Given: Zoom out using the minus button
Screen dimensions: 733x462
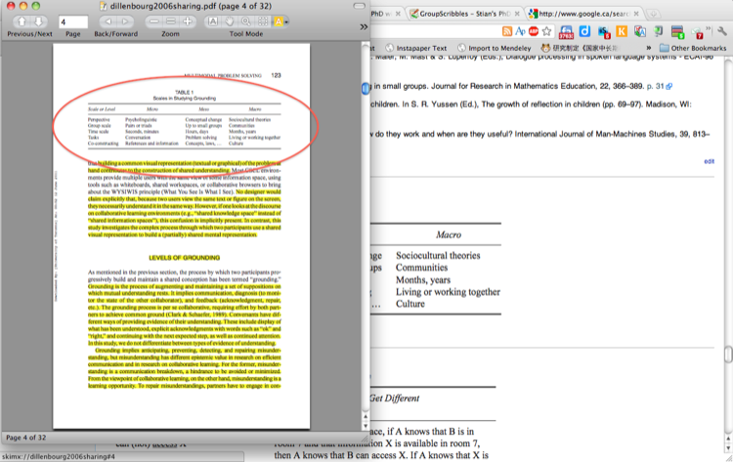Looking at the screenshot, I should 153,21.
